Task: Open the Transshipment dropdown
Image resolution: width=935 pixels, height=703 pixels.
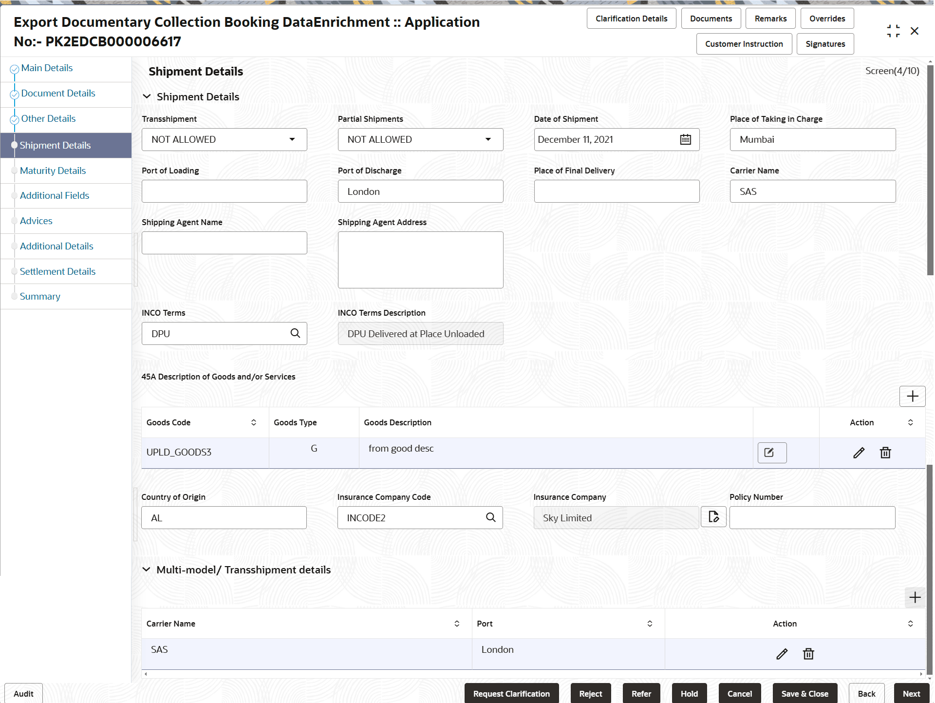Action: coord(292,140)
